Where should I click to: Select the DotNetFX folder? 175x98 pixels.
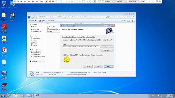pos(51,27)
